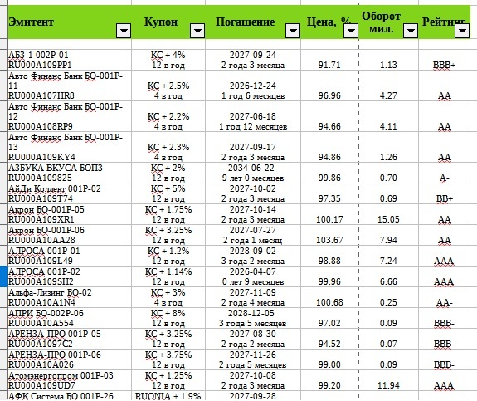Click the turnover cell 7.94

point(388,235)
